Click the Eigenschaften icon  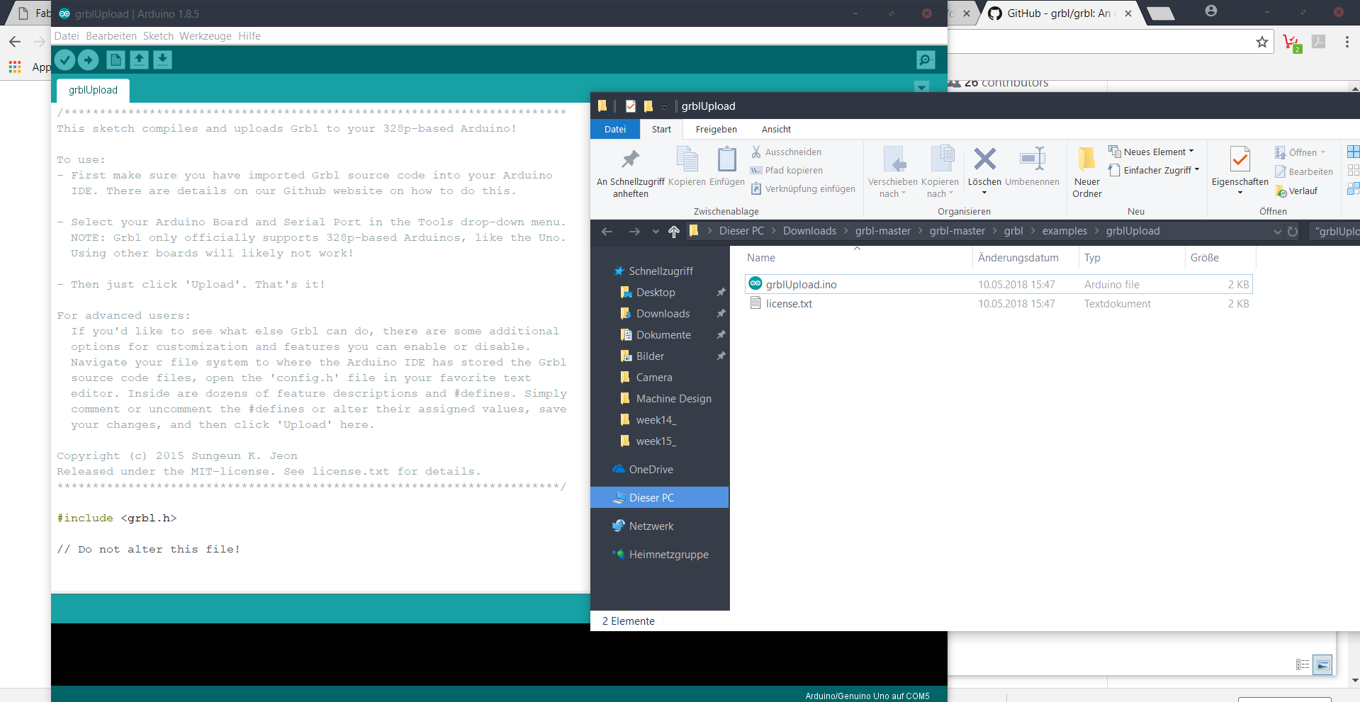[x=1240, y=159]
